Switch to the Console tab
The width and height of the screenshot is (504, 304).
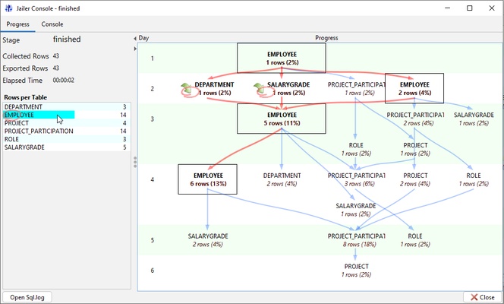(x=52, y=24)
